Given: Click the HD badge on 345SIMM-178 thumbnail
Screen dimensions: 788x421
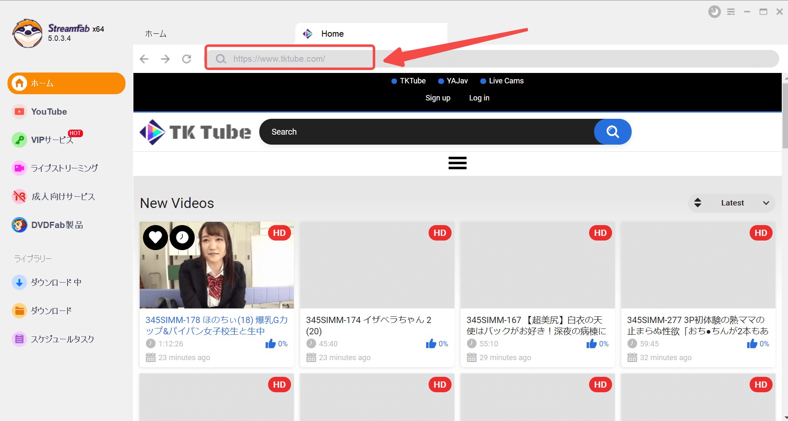Looking at the screenshot, I should point(279,233).
